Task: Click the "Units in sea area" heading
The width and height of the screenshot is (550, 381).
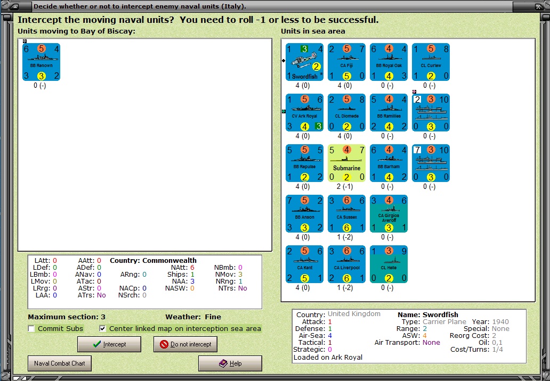Action: click(313, 31)
